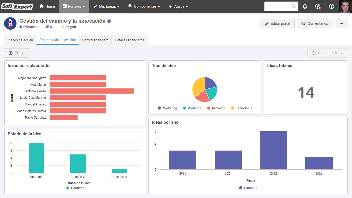Image resolution: width=352 pixels, height=198 pixels.
Task: Click the SoftExpert logo
Action: [x=17, y=6]
